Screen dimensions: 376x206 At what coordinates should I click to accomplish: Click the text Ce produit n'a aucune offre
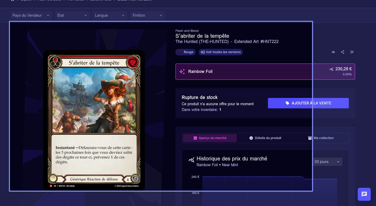tap(218, 104)
